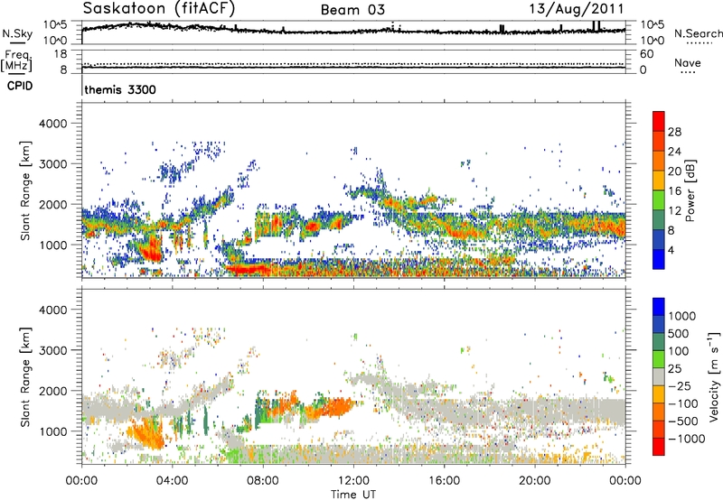The image size is (723, 500).
Task: Click the '18' frequency axis tick label
Action: [61, 54]
